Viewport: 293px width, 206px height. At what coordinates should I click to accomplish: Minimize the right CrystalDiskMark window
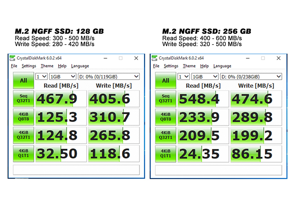pyautogui.click(x=248, y=58)
